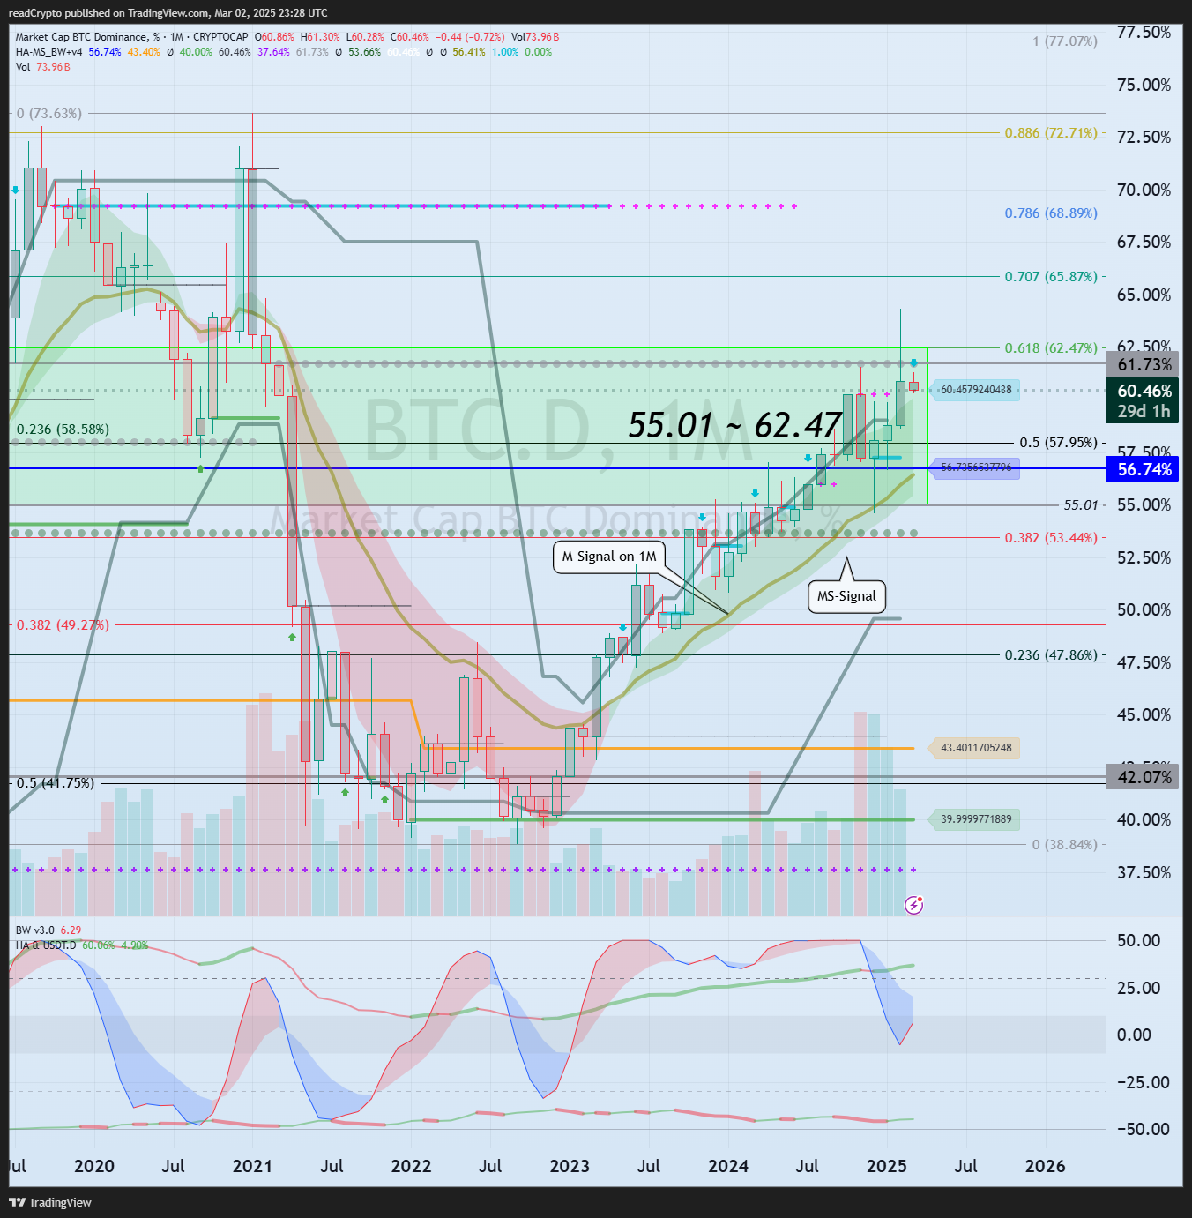Click 50.00% on the price scale
This screenshot has width=1192, height=1218.
click(1144, 609)
